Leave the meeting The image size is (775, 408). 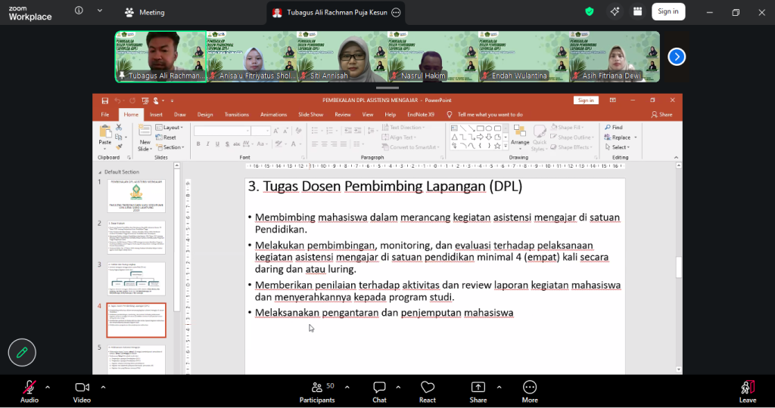(748, 391)
